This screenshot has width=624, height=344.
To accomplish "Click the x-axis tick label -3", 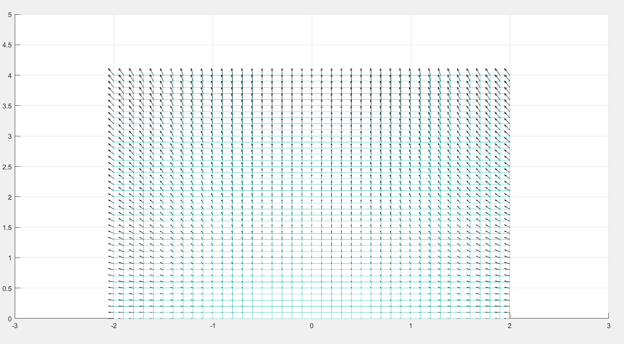I will click(x=15, y=326).
